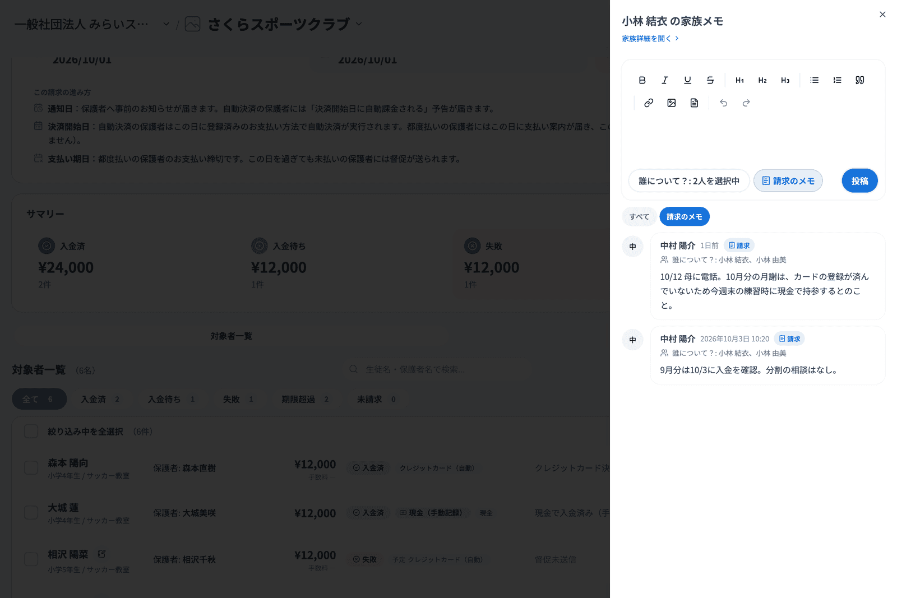This screenshot has width=897, height=598.
Task: Toggle bold formatting in memo editor
Action: click(642, 80)
